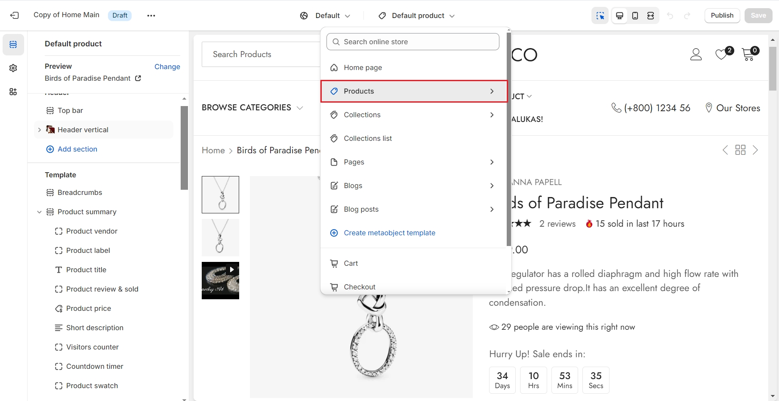Click Create metaobject template link
Viewport: 779px width, 401px height.
pyautogui.click(x=389, y=233)
